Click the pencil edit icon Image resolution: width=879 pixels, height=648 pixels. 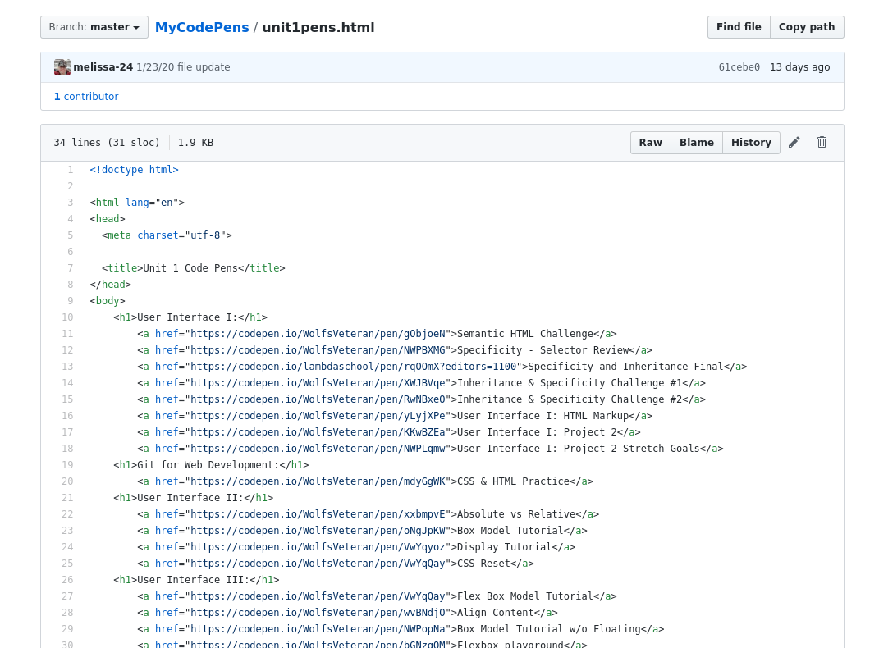[794, 142]
